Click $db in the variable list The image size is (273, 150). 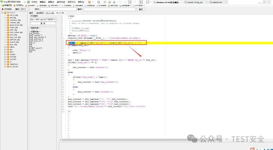tap(31, 44)
